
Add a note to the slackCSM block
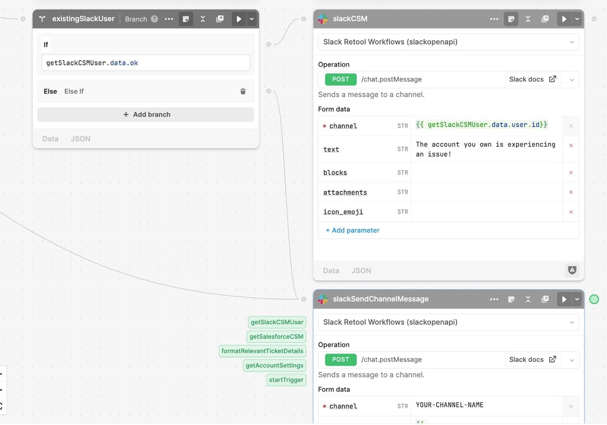[511, 19]
